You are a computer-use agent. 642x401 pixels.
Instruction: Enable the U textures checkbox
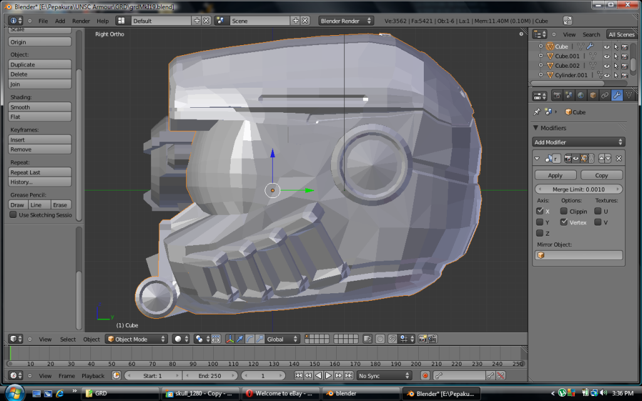[x=597, y=211]
